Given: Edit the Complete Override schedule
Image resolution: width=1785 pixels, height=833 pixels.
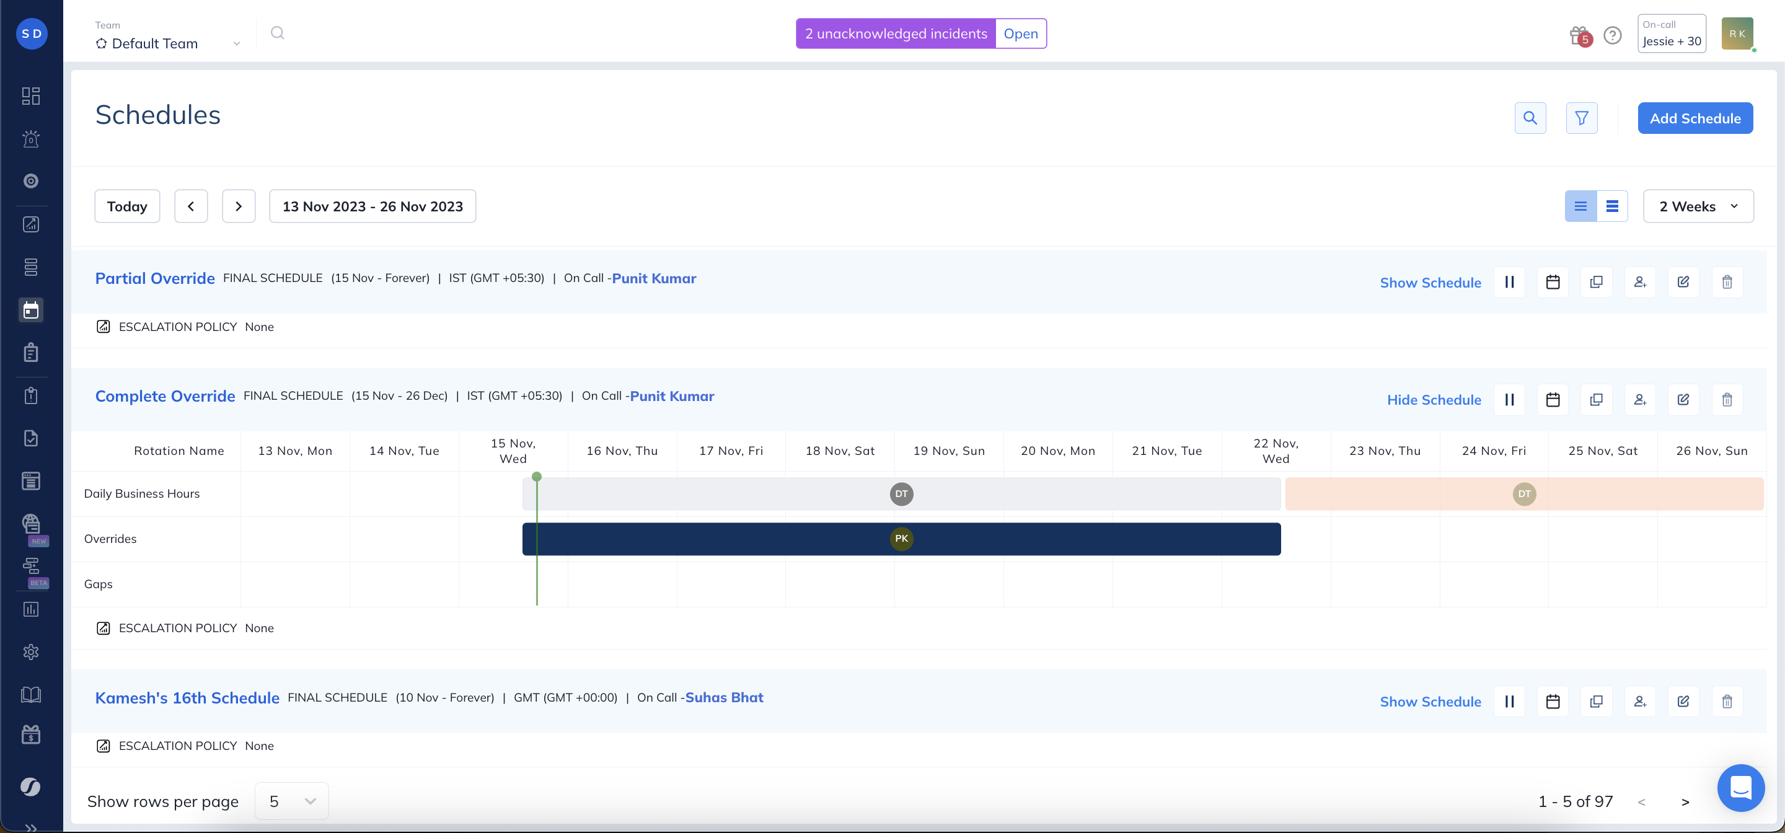Looking at the screenshot, I should (1683, 400).
